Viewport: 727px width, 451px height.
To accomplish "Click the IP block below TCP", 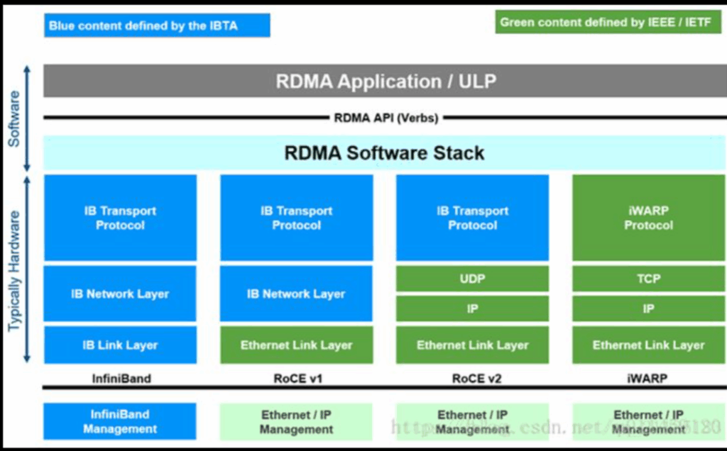I will (648, 309).
